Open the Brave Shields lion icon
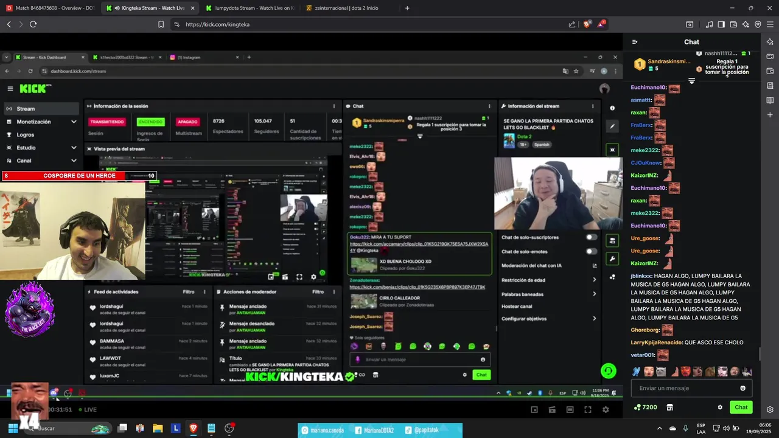This screenshot has width=779, height=438. [x=587, y=24]
